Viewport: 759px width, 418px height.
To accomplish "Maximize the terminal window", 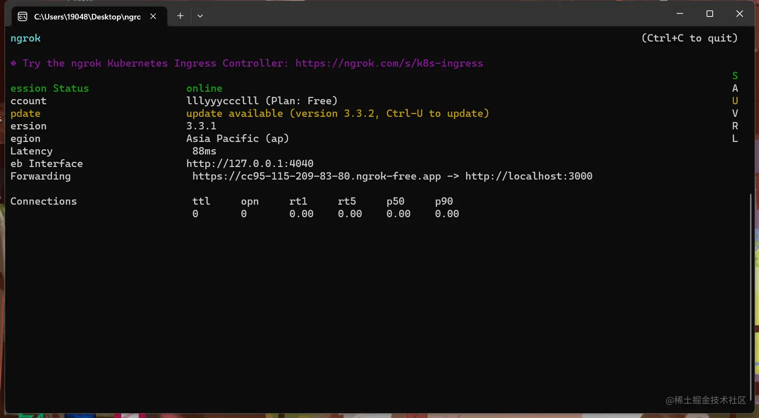I will tap(710, 14).
